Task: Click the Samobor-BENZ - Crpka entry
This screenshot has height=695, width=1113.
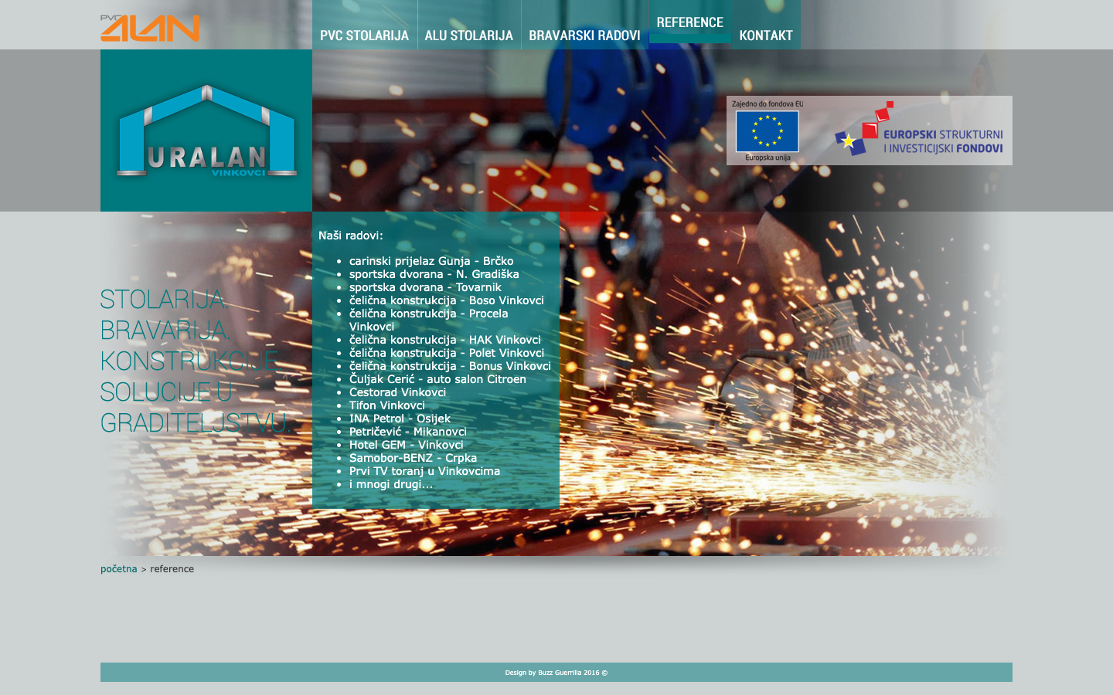Action: tap(413, 458)
